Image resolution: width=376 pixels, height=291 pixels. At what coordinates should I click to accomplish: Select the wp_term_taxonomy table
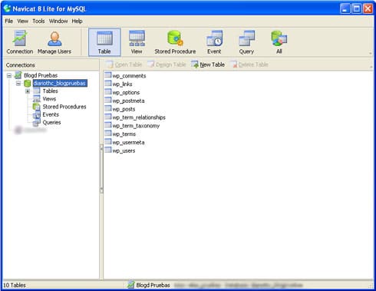point(136,126)
